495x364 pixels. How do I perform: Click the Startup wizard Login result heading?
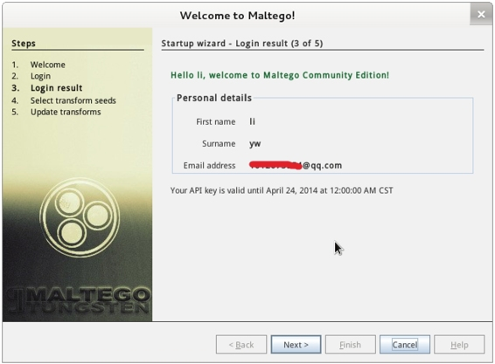[242, 43]
